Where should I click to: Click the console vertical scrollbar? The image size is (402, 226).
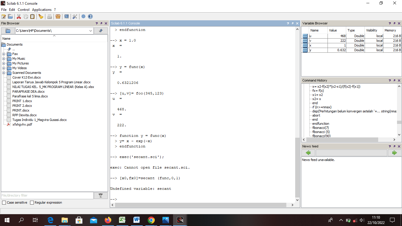tap(297, 167)
